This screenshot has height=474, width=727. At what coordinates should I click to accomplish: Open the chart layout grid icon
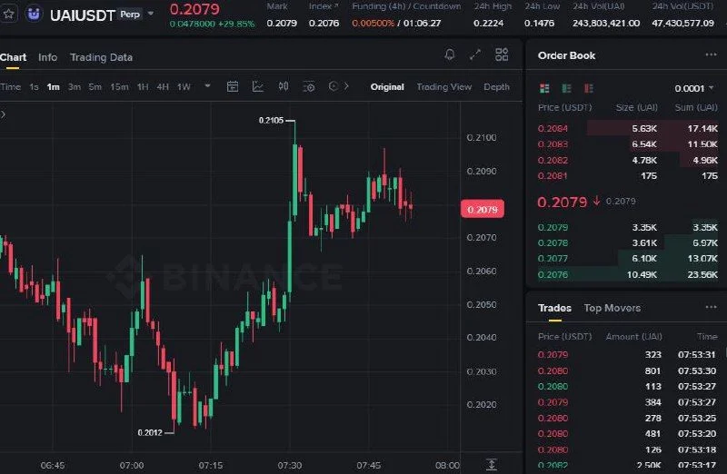[x=502, y=54]
